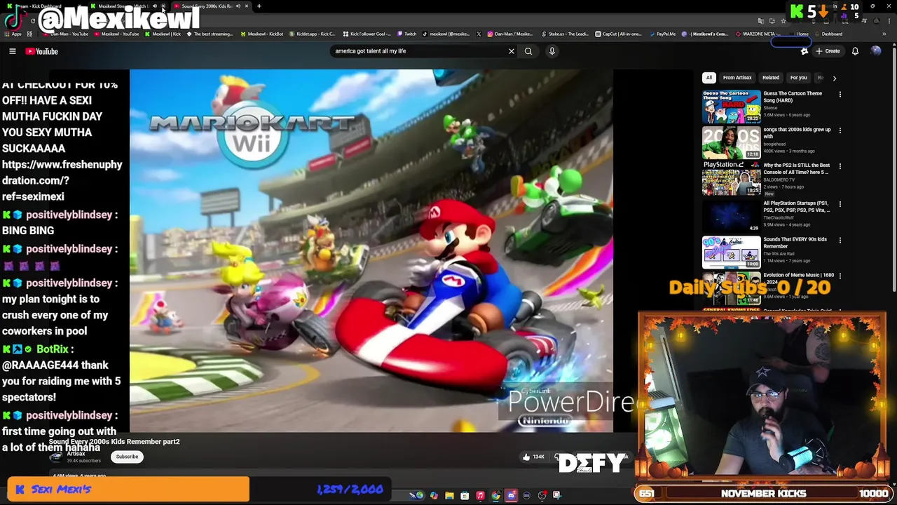Open the PS2 best console video thumbnail

point(732,180)
